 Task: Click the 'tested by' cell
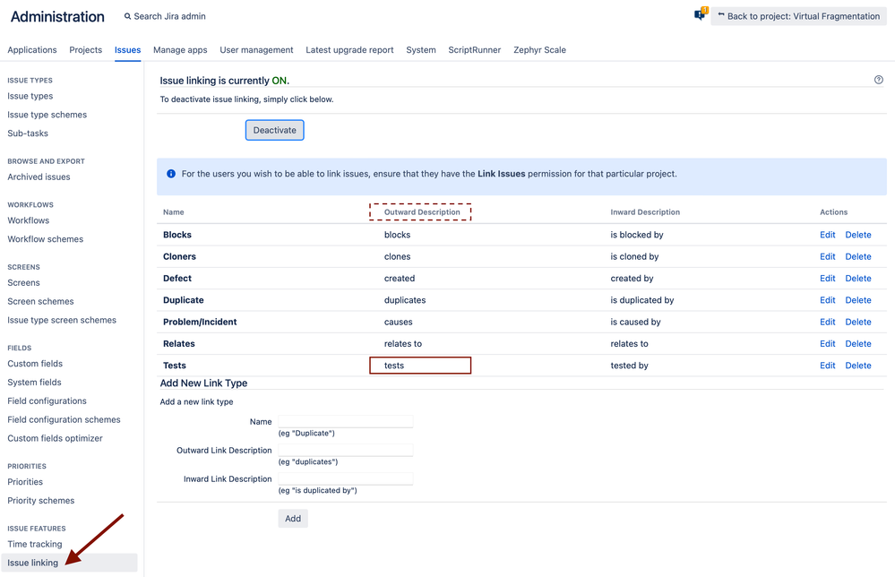tap(629, 366)
